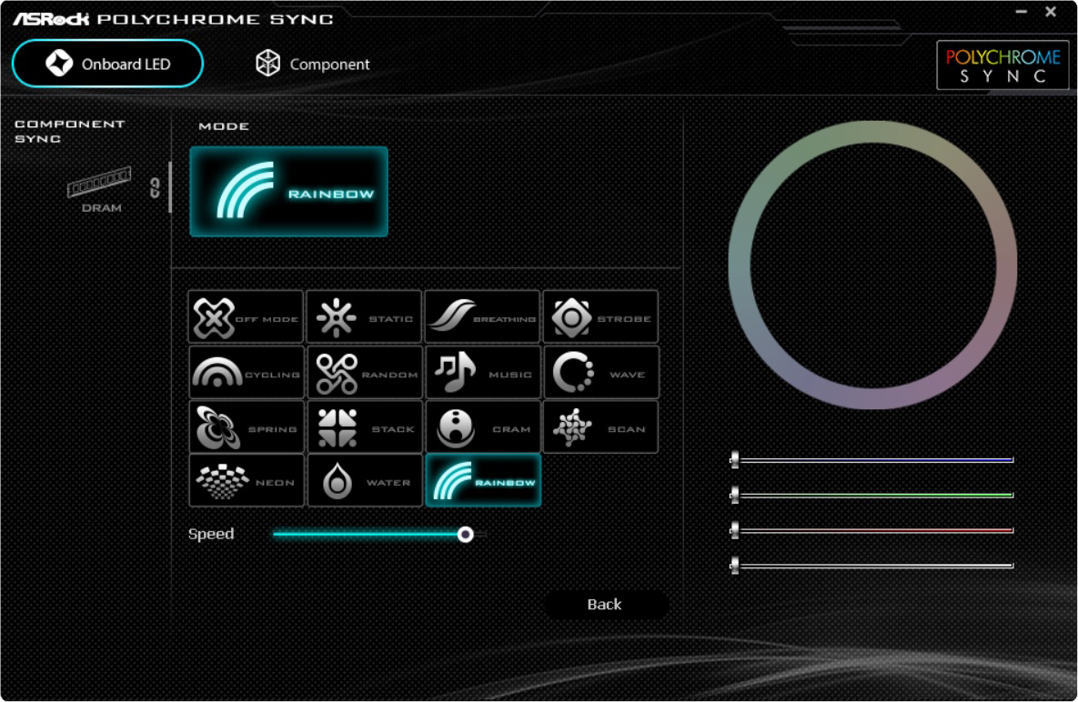Enable the Music lighting mode
Image resolution: width=1078 pixels, height=702 pixels.
(483, 373)
